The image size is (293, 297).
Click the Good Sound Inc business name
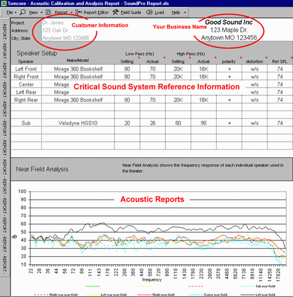click(229, 22)
